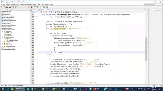
Task: Click the editor vertical scrollbar thumb
Action: pyautogui.click(x=146, y=49)
